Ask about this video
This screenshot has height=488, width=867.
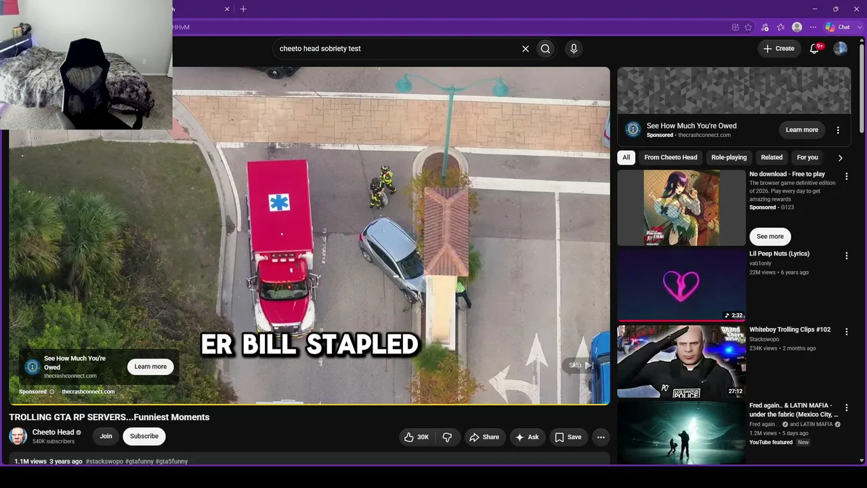click(527, 437)
